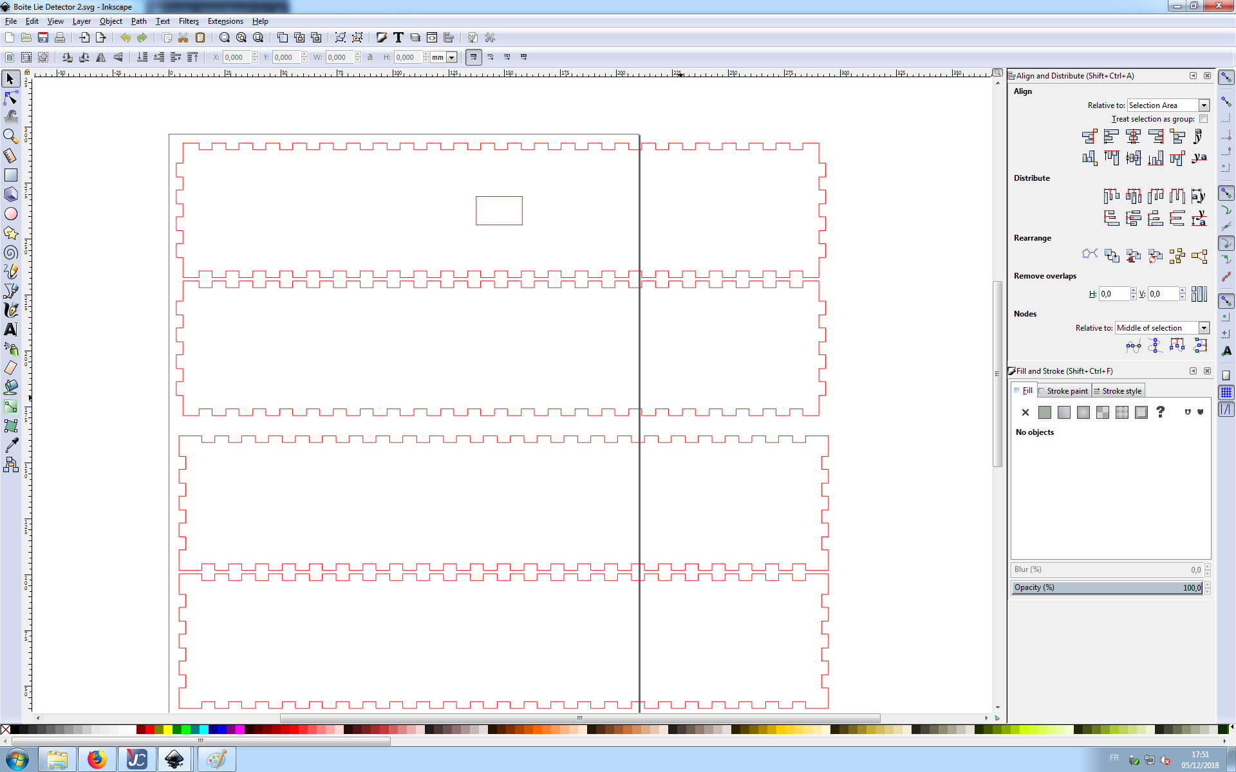Select the Node edit tool
Screen dimensions: 1236x772
point(11,98)
